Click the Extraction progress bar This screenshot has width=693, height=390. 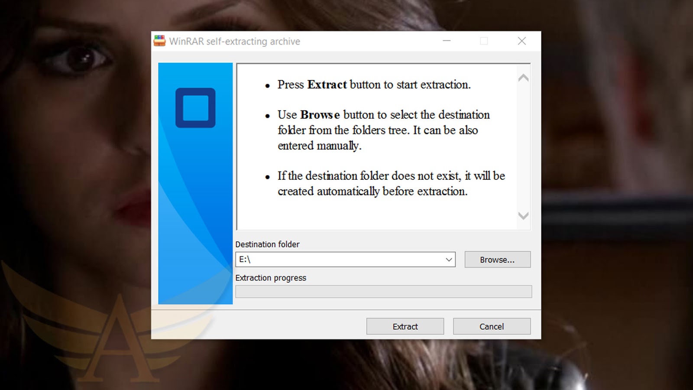(x=383, y=292)
